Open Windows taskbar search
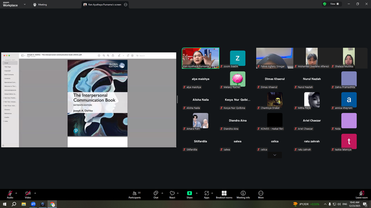The height and width of the screenshot is (208, 371). [x=14, y=204]
